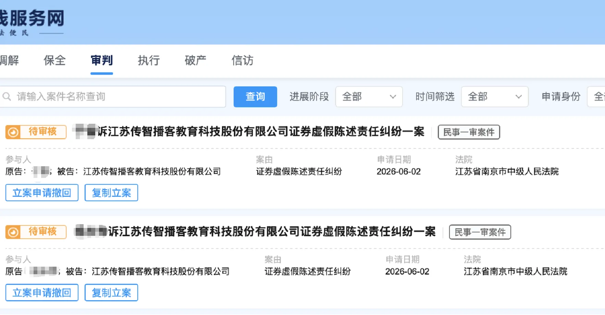Open the 执行 tab

click(x=149, y=60)
